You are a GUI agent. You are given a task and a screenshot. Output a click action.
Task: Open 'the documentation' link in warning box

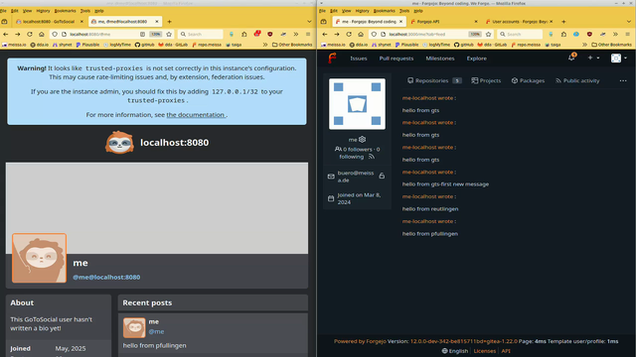(x=196, y=115)
